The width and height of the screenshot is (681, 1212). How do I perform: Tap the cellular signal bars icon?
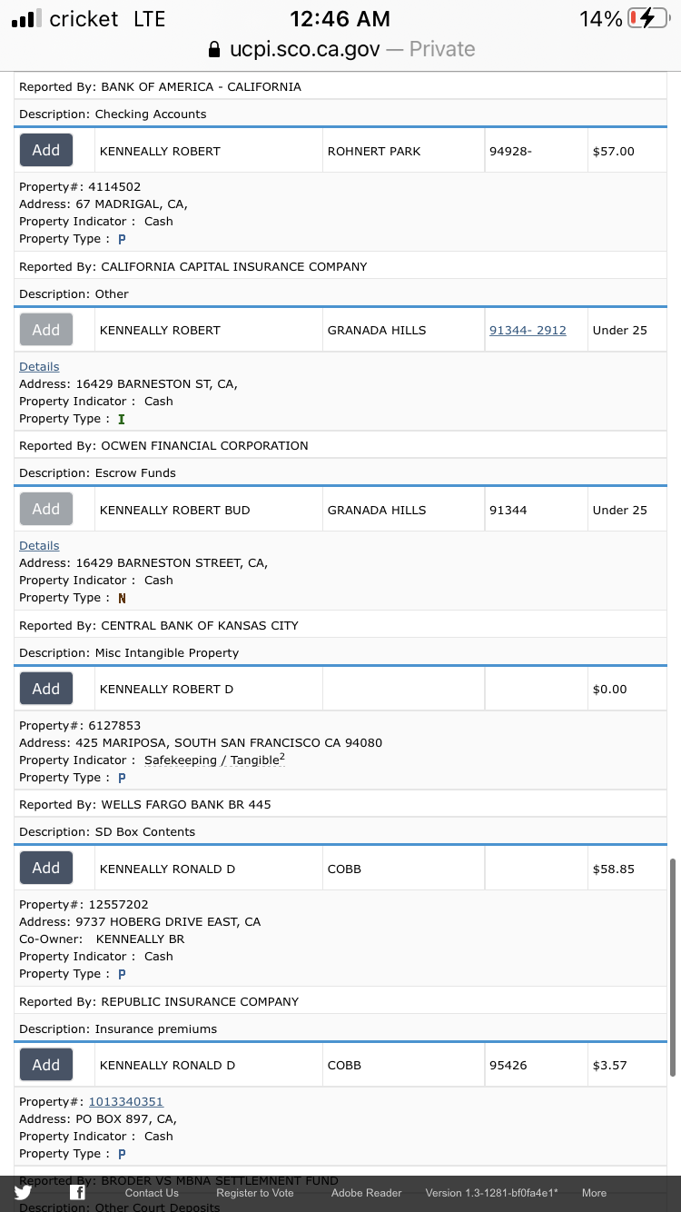[x=26, y=18]
